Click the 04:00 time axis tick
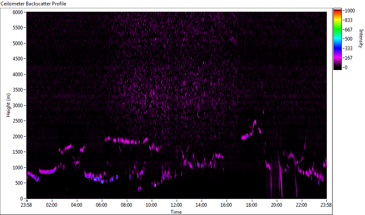This screenshot has height=215, width=365. pyautogui.click(x=76, y=205)
